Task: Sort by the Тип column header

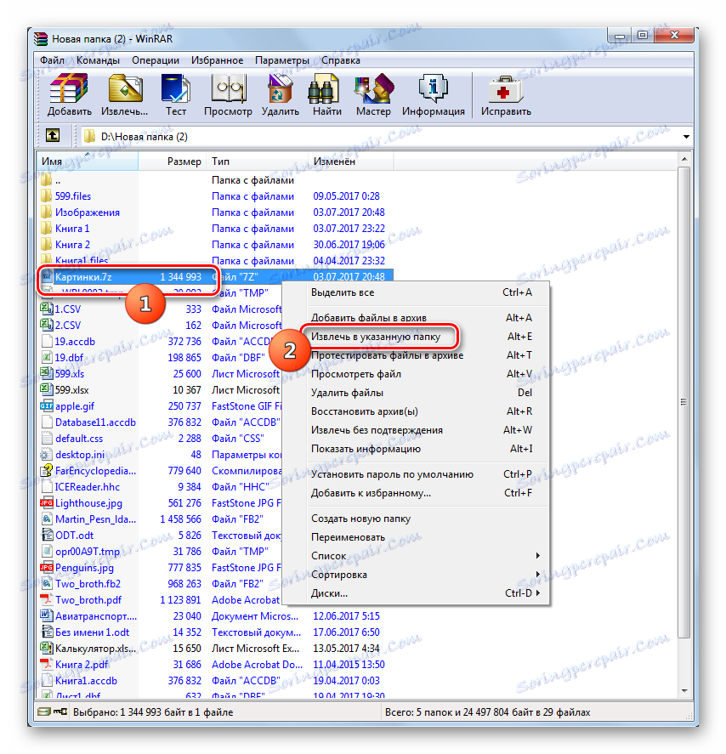Action: tap(258, 162)
